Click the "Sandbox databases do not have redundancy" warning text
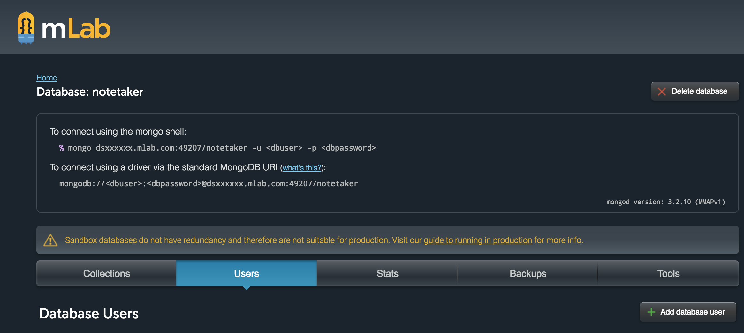The width and height of the screenshot is (744, 333). (x=324, y=240)
